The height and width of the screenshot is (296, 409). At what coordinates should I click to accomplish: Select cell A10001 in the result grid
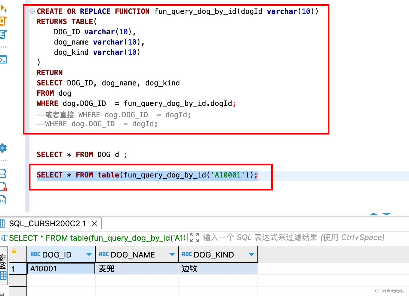point(61,269)
